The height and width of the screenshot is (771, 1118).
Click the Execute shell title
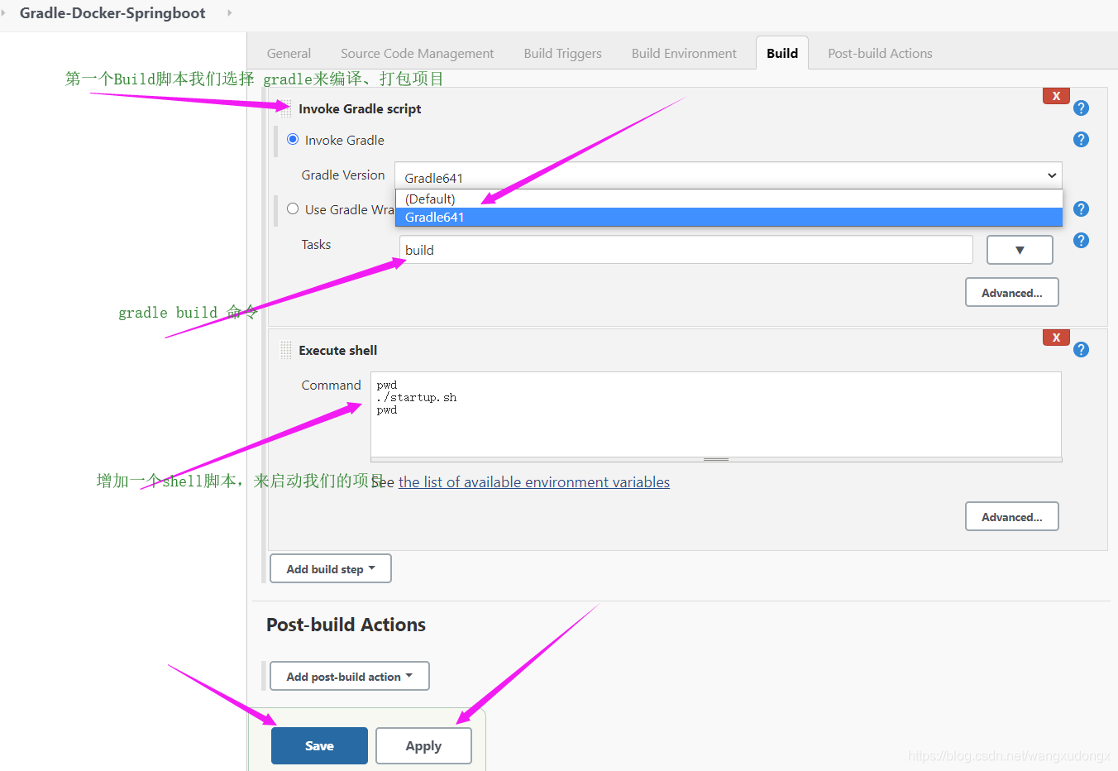[x=337, y=351]
